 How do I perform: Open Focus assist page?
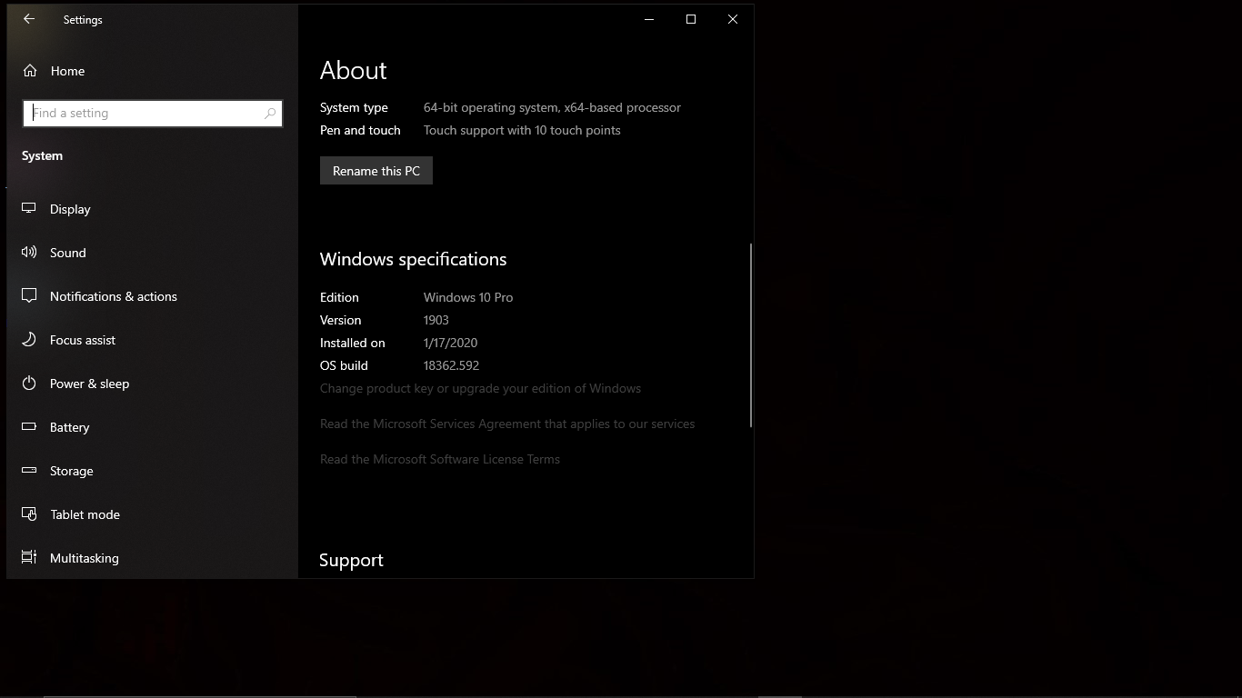(152, 340)
